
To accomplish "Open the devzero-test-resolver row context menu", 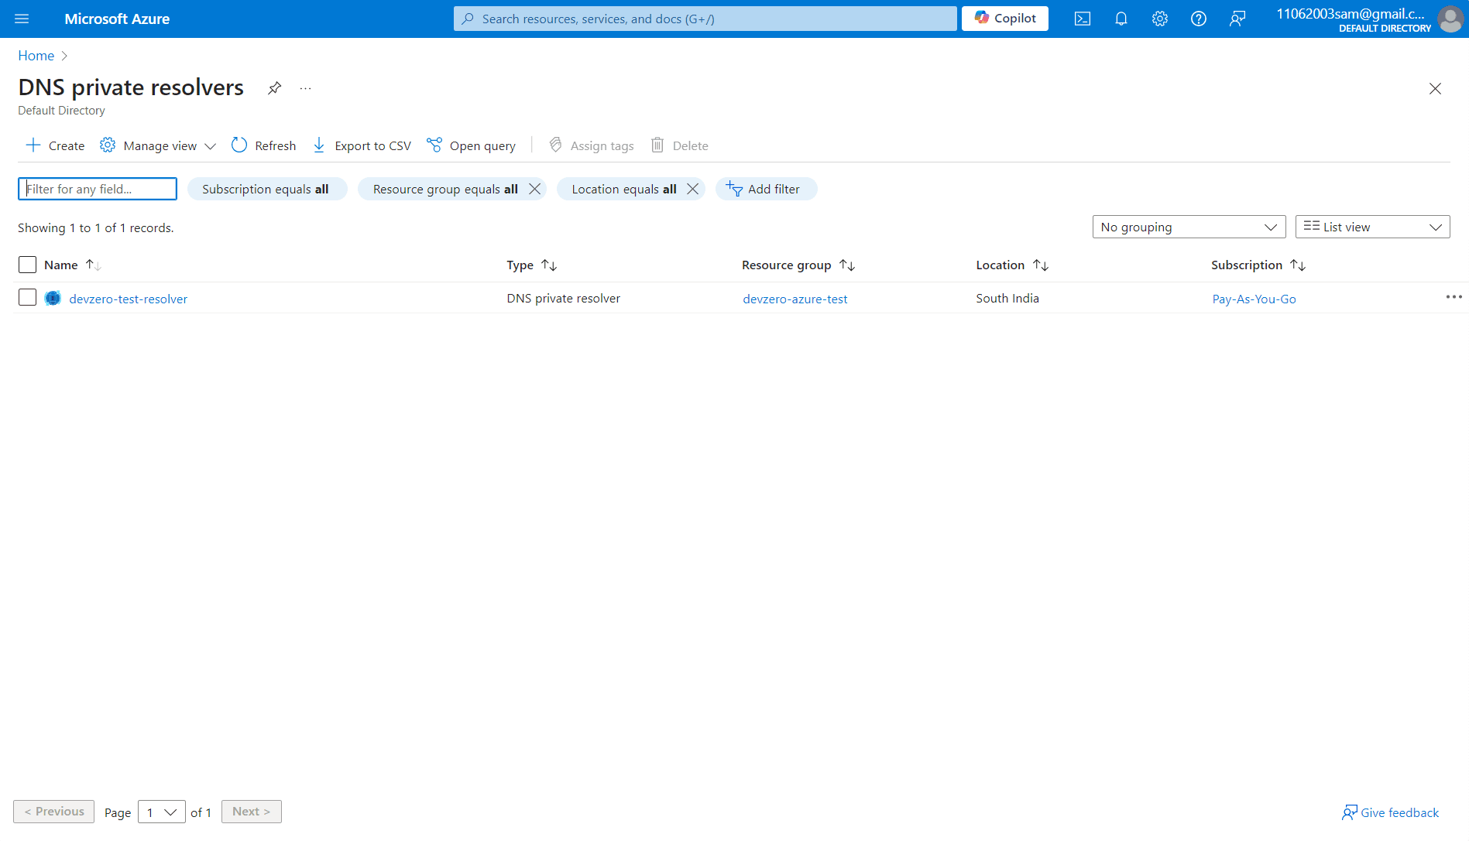I will click(1454, 297).
